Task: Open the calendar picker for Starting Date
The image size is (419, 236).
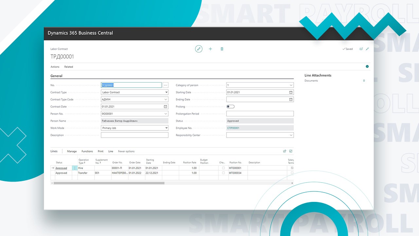Action: tap(291, 92)
